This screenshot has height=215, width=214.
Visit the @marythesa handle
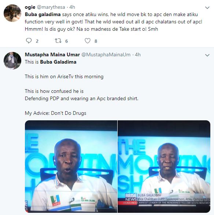pyautogui.click(x=51, y=7)
